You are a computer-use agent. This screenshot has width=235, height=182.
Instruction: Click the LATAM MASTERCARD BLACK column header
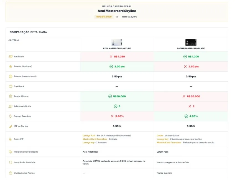pos(191,48)
